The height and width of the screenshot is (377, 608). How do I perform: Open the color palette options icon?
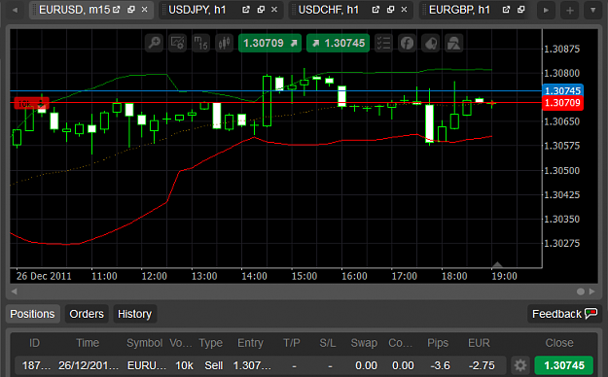430,43
